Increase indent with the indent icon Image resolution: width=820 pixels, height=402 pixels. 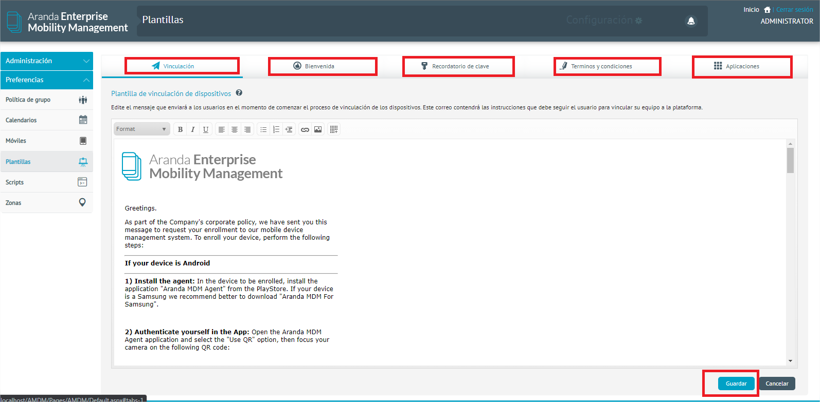pos(289,129)
